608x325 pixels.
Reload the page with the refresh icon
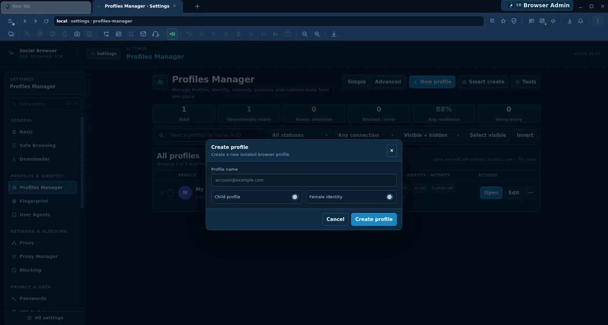[46, 21]
